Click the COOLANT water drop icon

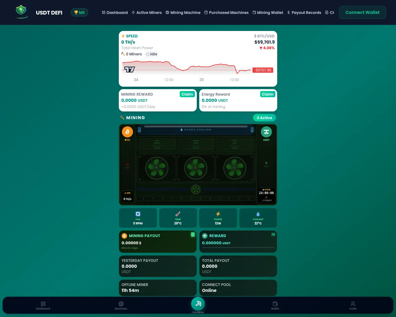pyautogui.click(x=258, y=214)
